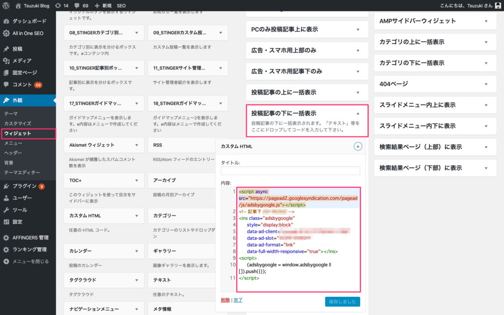Screen dimensions: 504x315
Task: Expand the カテゴリの上に一括表示 area
Action: point(486,42)
